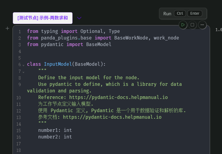The height and width of the screenshot is (154, 222).
Task: Click the 'Run' label in the shortcut tooltip
Action: click(x=167, y=14)
